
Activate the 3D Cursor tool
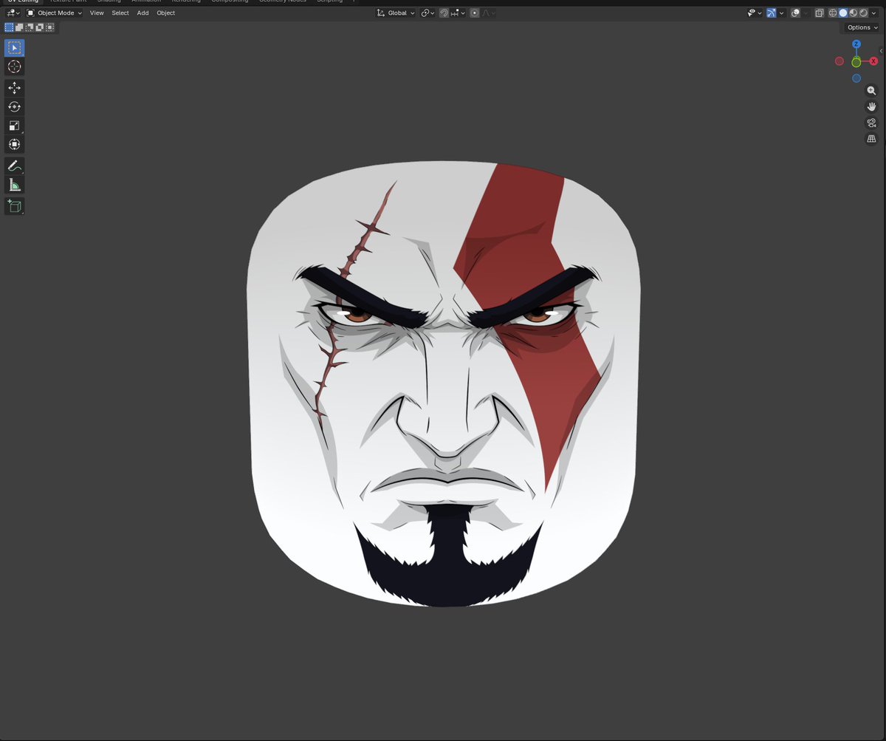(14, 66)
